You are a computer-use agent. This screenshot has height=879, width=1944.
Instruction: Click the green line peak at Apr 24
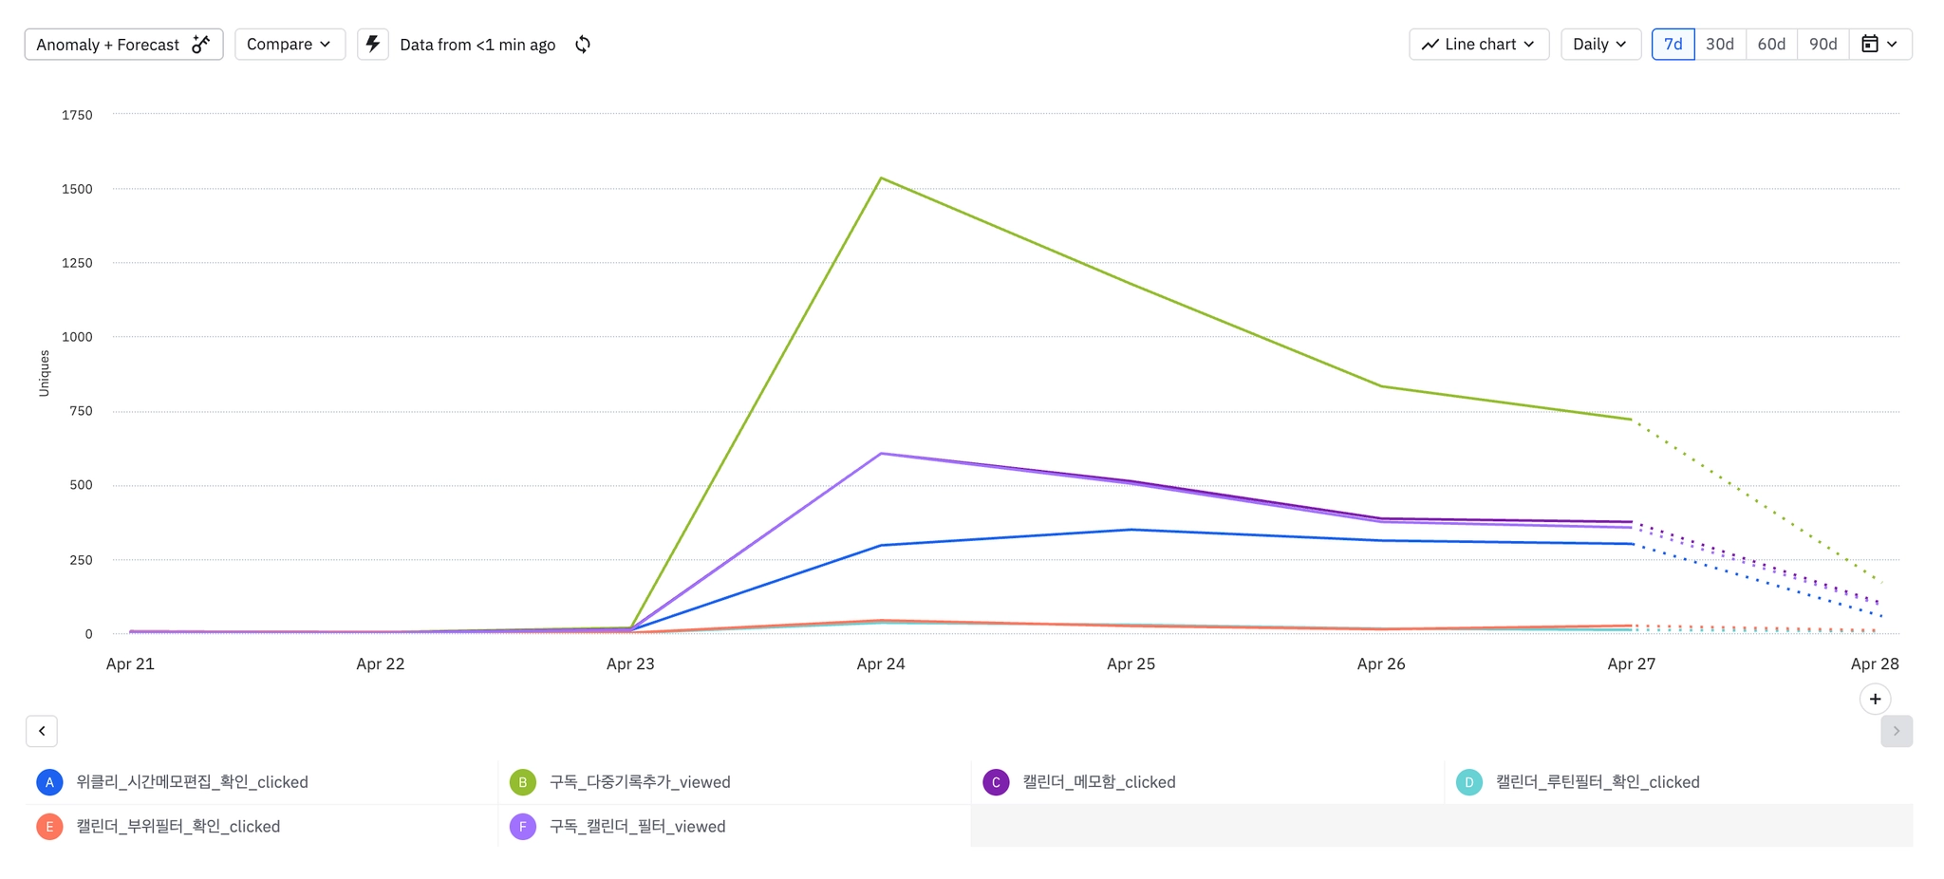(x=881, y=178)
